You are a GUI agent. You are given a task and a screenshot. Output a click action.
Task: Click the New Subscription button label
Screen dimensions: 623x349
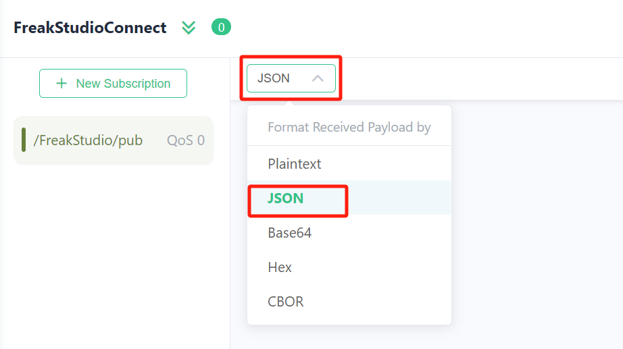[x=123, y=84]
